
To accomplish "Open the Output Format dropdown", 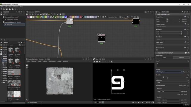I will pyautogui.click(x=173, y=26).
